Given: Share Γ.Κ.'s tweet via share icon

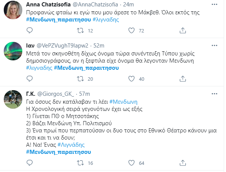Looking at the screenshot, I should point(183,163).
